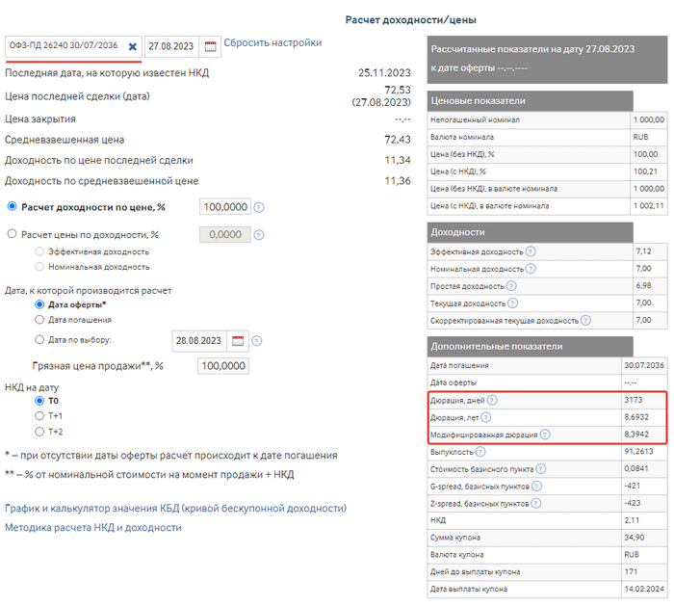Choose T+1 for НКД date
The width and height of the screenshot is (674, 606).
click(x=39, y=416)
